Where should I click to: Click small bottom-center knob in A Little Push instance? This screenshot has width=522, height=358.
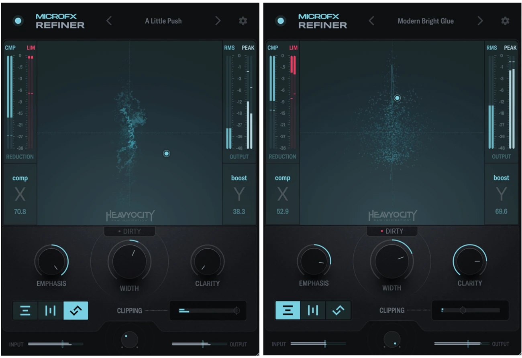tap(129, 340)
